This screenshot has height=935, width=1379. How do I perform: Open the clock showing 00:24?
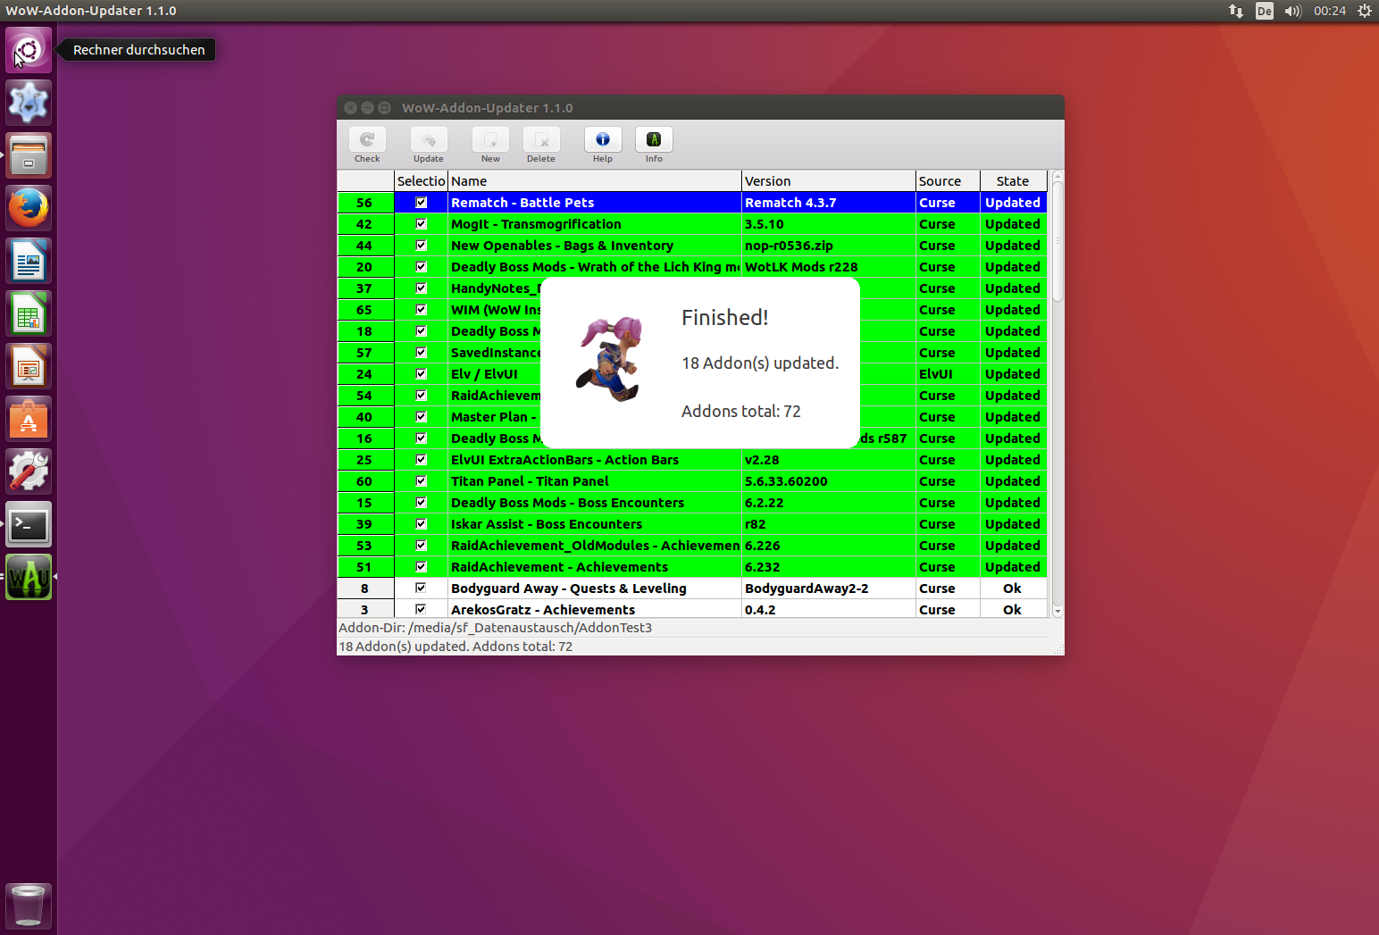click(1330, 11)
